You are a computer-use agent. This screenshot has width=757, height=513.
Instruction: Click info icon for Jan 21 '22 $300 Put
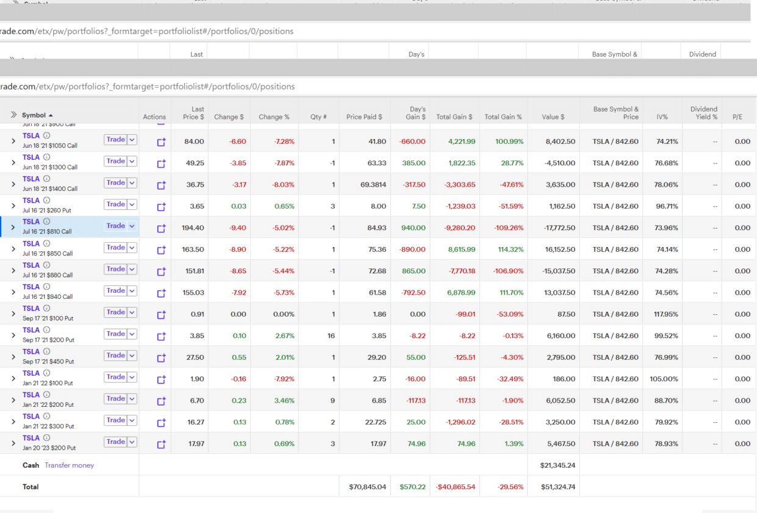[x=46, y=416]
